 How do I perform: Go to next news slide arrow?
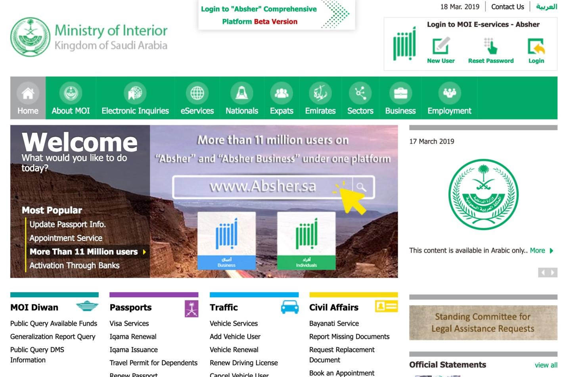pos(553,272)
